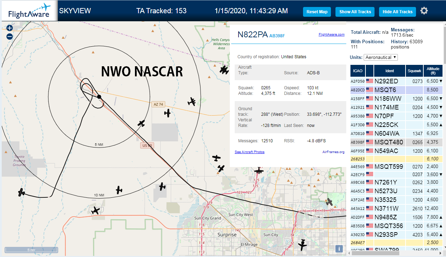
Task: Click US flag in N3711W row
Action: (370, 209)
